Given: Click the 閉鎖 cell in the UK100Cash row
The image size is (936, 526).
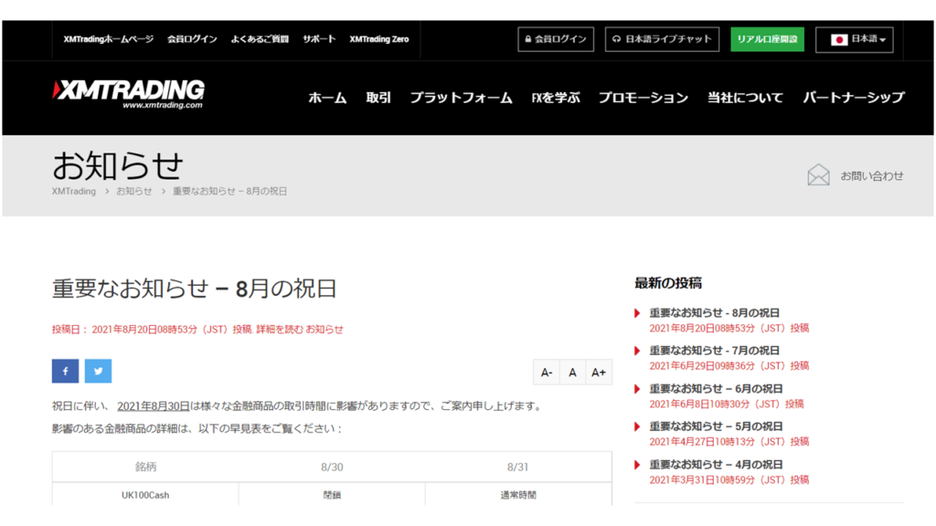Looking at the screenshot, I should [332, 495].
